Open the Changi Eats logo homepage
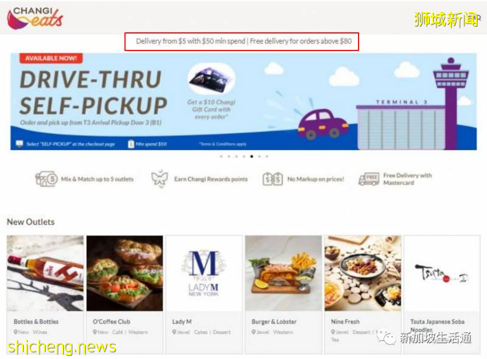487x359 pixels. click(35, 18)
